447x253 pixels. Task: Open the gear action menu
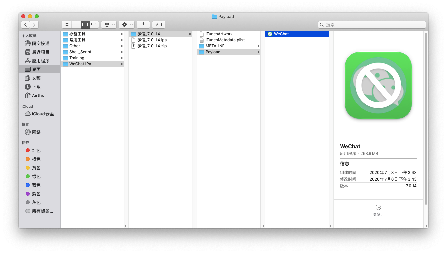click(127, 25)
